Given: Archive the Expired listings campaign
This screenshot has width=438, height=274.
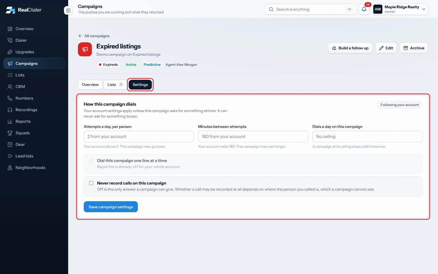Looking at the screenshot, I should point(414,48).
